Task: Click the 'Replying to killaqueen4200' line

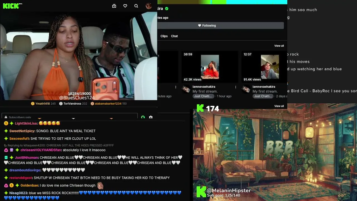Action: [59, 145]
